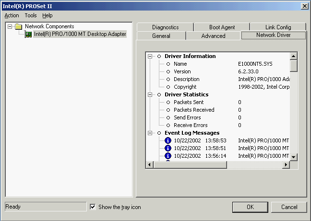Select the Network Components tree label

coord(49,26)
